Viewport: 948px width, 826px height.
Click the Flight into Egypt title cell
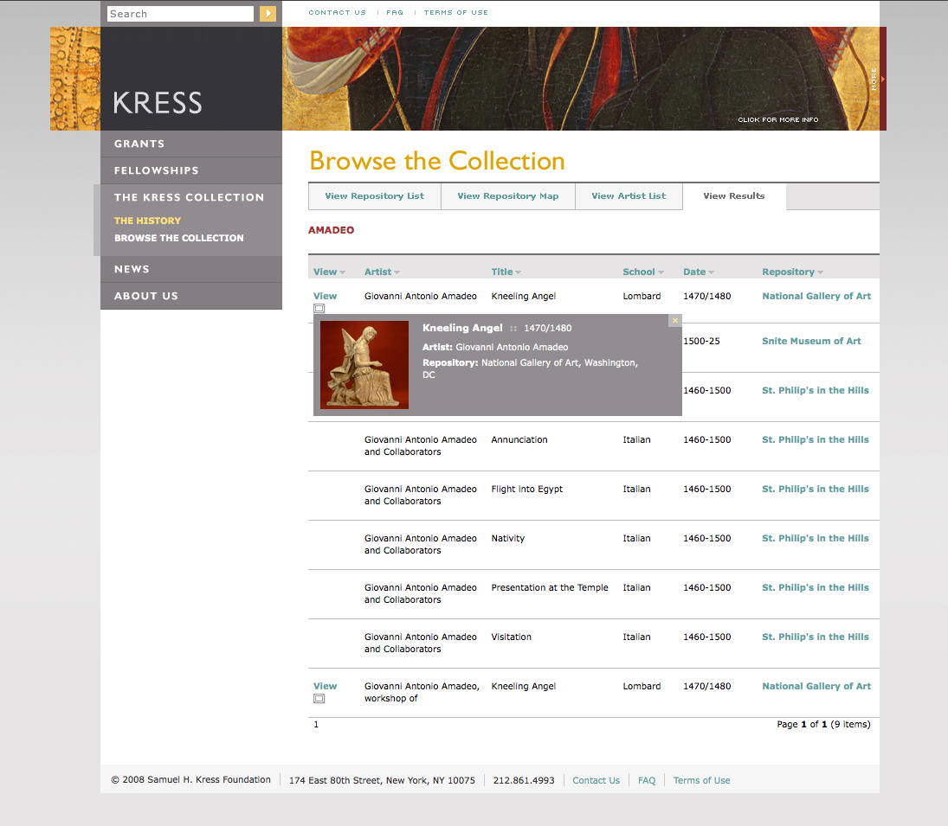point(526,489)
